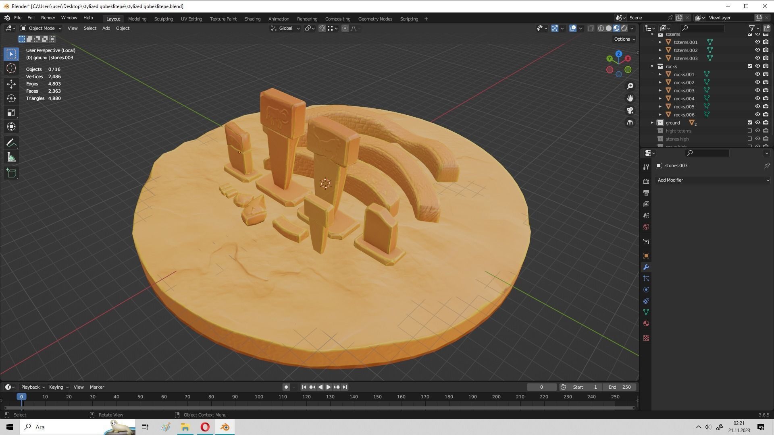Screen dimensions: 774x435
Task: Click the zoom magnifier in viewport
Action: tap(630, 86)
